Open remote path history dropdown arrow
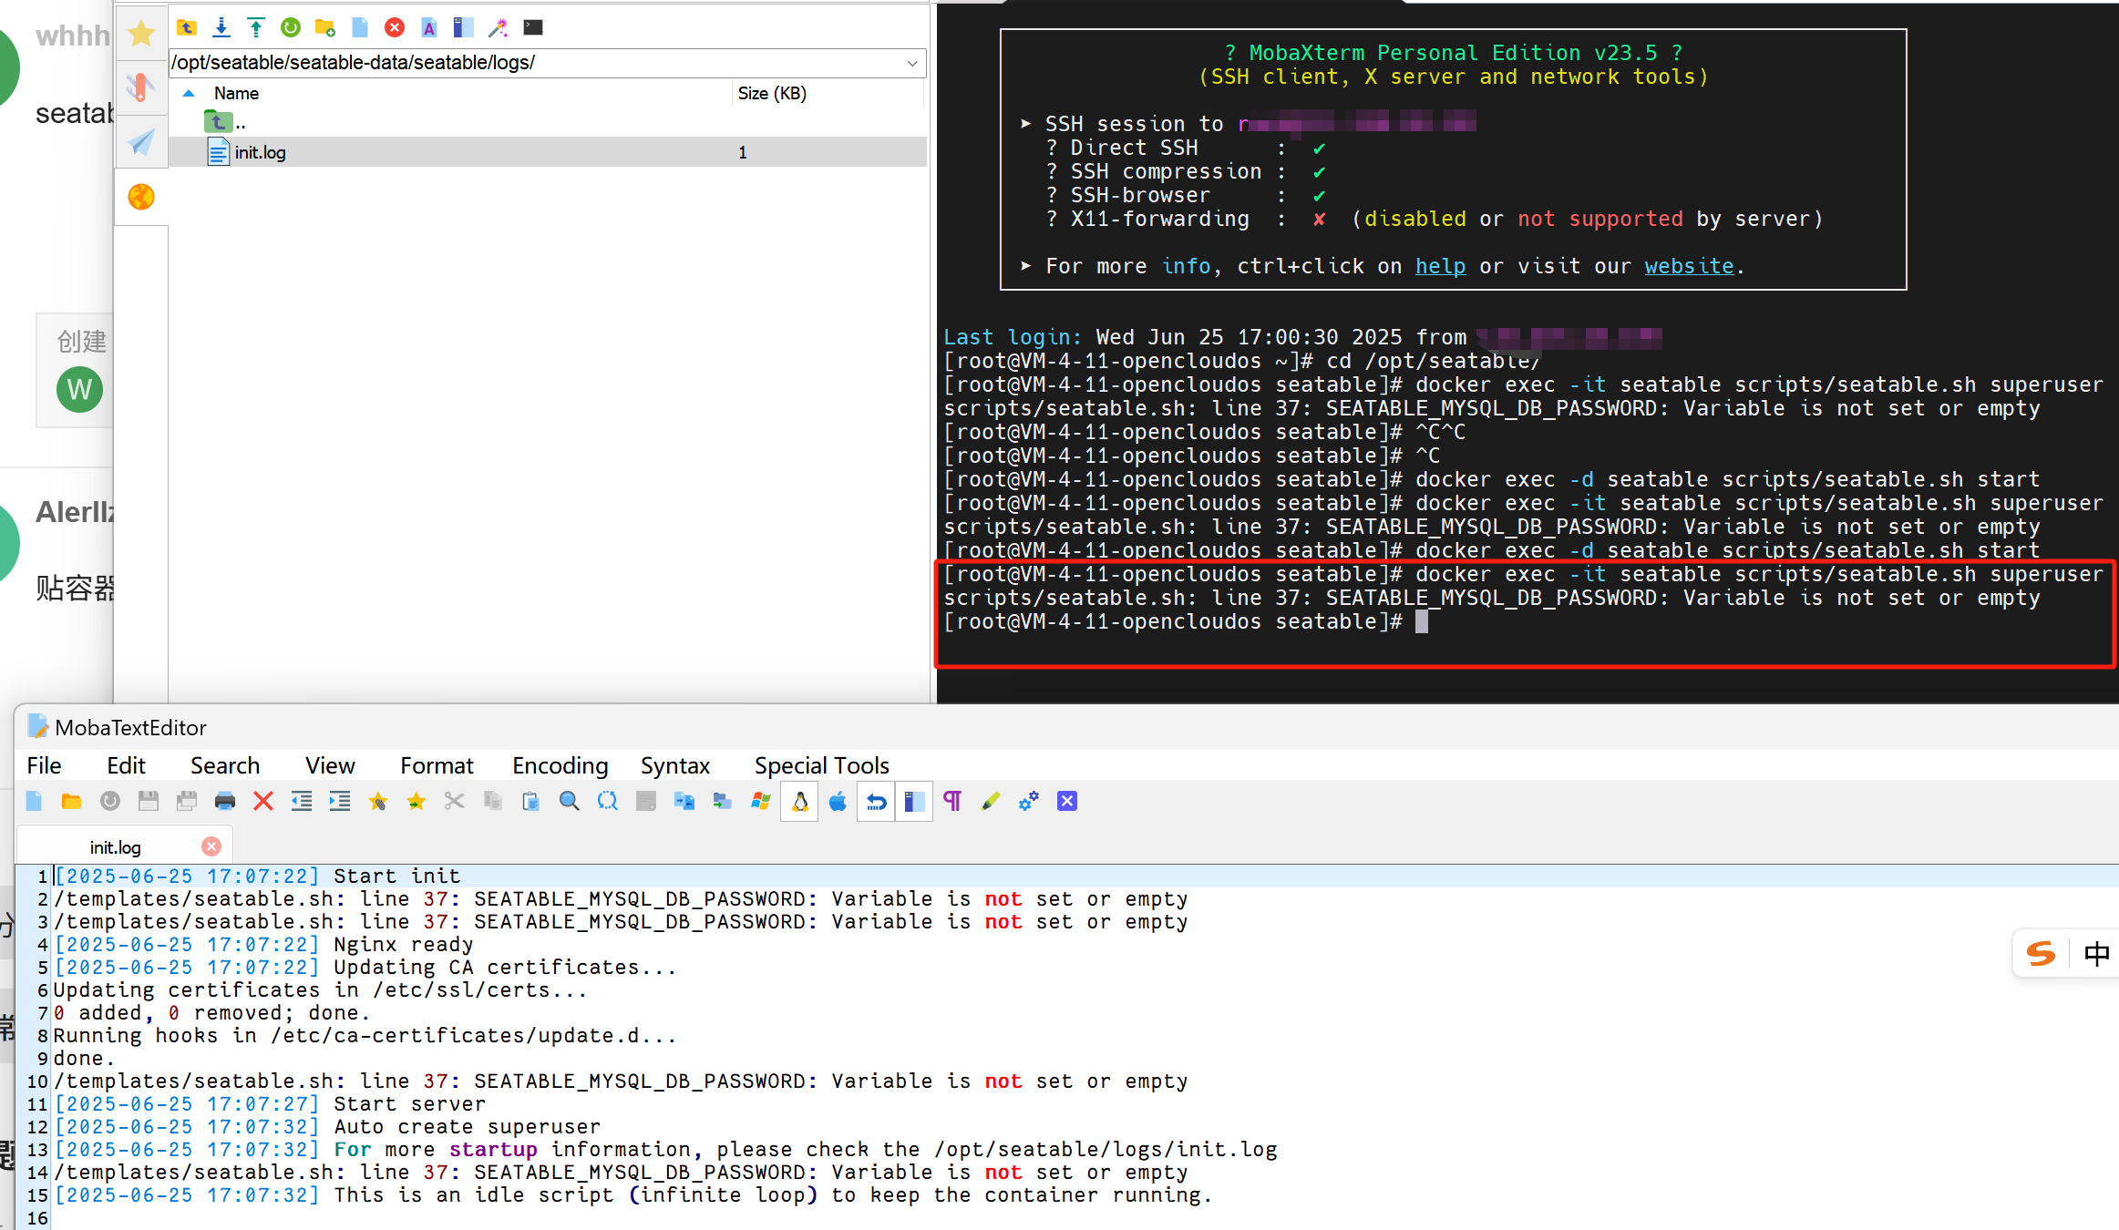 pos(912,63)
